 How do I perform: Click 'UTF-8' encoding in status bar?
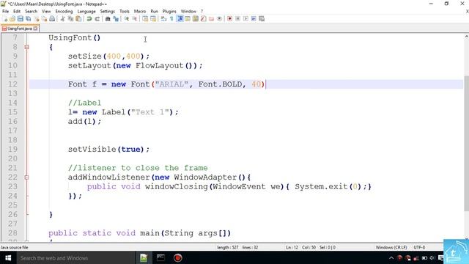pos(419,248)
